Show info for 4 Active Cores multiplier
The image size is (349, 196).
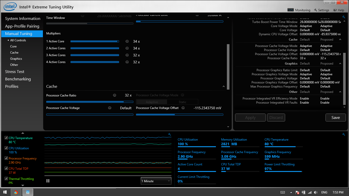point(127,62)
